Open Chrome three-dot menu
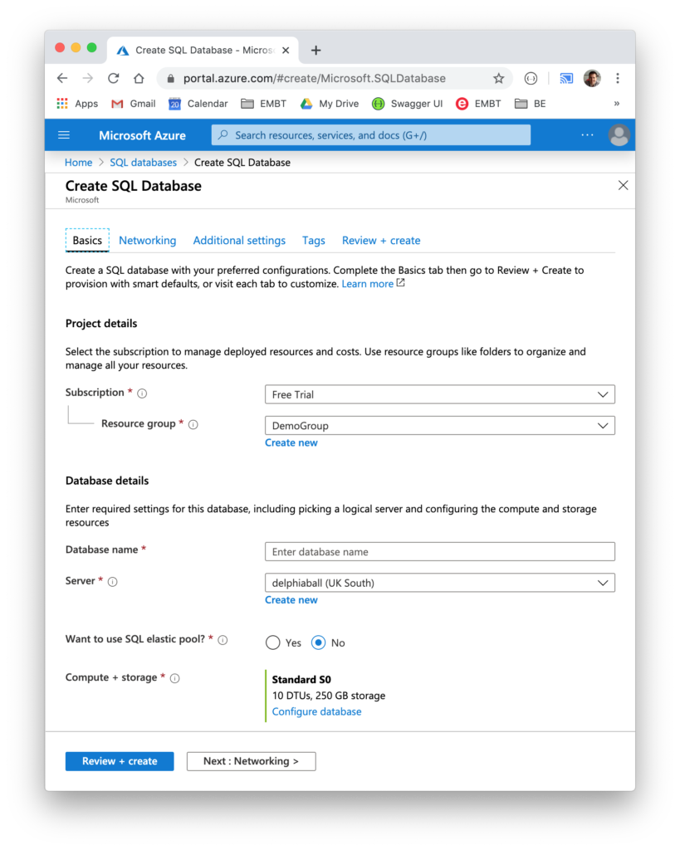680x850 pixels. coord(617,78)
